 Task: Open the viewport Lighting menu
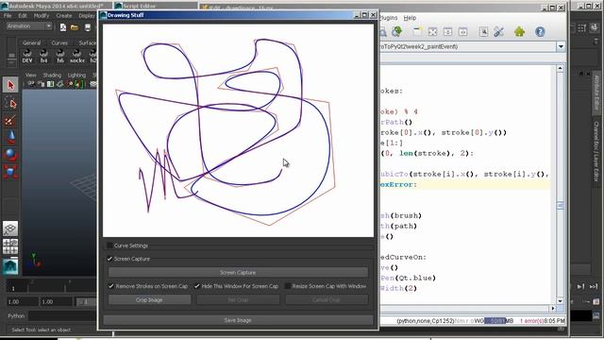[x=76, y=76]
